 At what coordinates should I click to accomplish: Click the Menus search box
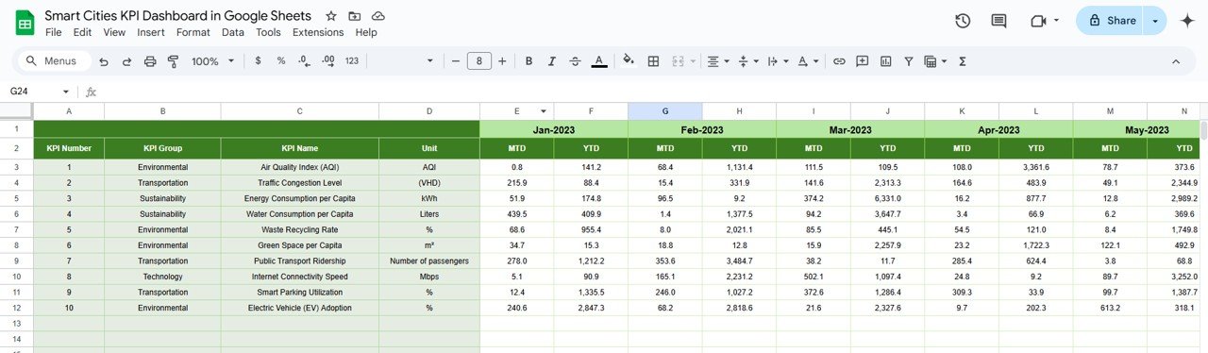pos(54,61)
